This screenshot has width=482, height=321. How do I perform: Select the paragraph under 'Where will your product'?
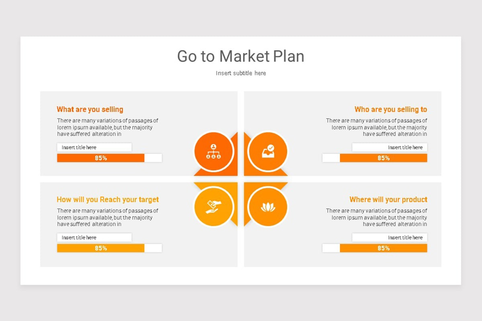pos(376,217)
